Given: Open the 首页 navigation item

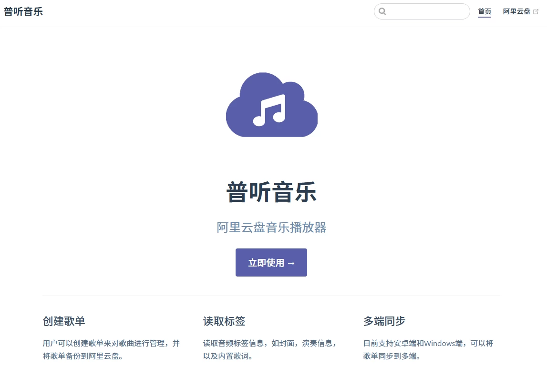Looking at the screenshot, I should (x=485, y=11).
